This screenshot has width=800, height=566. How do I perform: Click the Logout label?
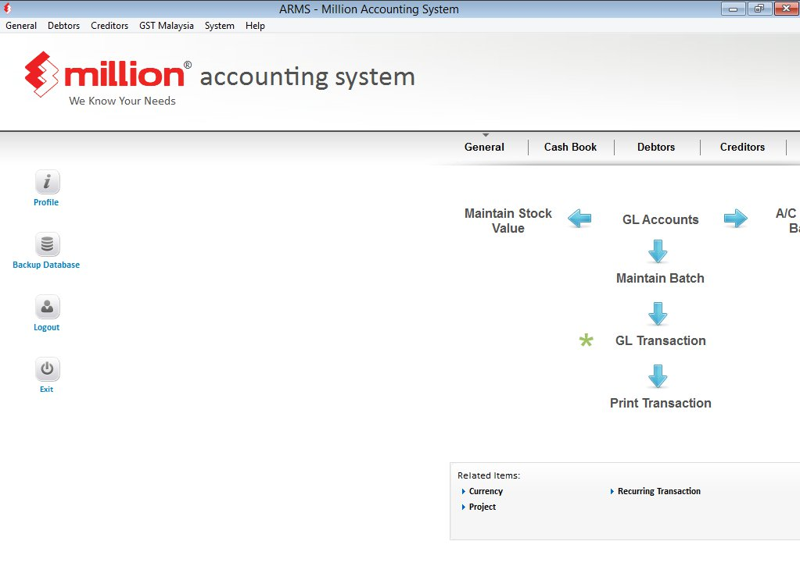[46, 327]
